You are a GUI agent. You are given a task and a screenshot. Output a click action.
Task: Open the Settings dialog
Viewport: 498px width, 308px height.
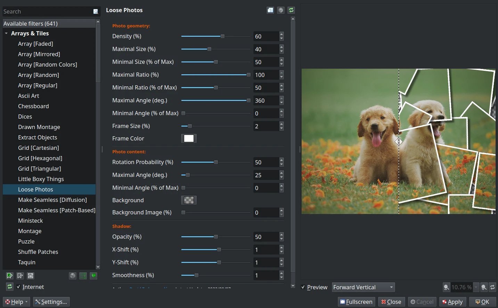(x=51, y=302)
